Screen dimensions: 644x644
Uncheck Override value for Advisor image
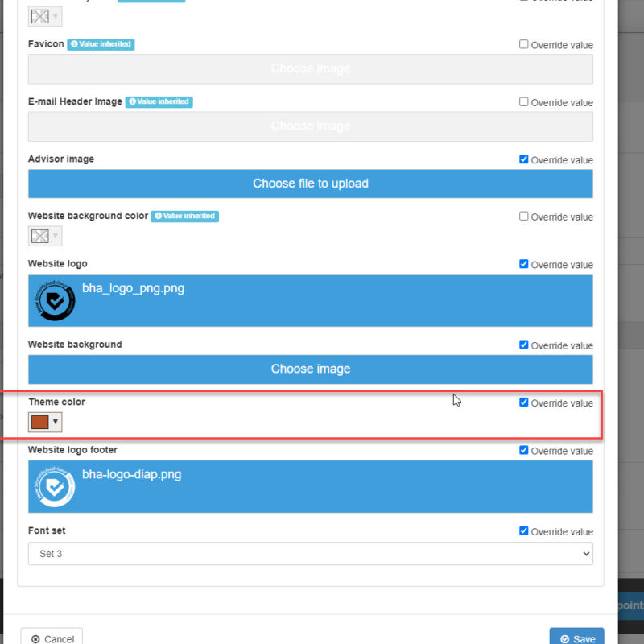pos(524,159)
